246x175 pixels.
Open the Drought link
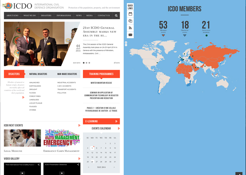pos(33,89)
